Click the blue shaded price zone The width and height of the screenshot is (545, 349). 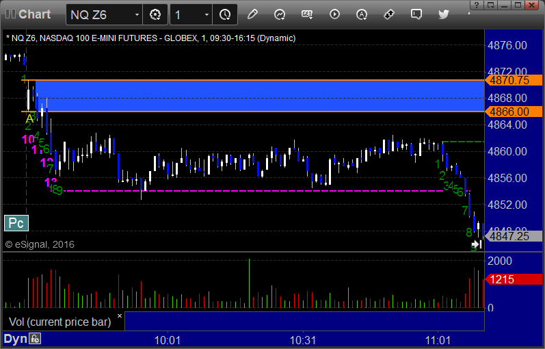[x=260, y=96]
